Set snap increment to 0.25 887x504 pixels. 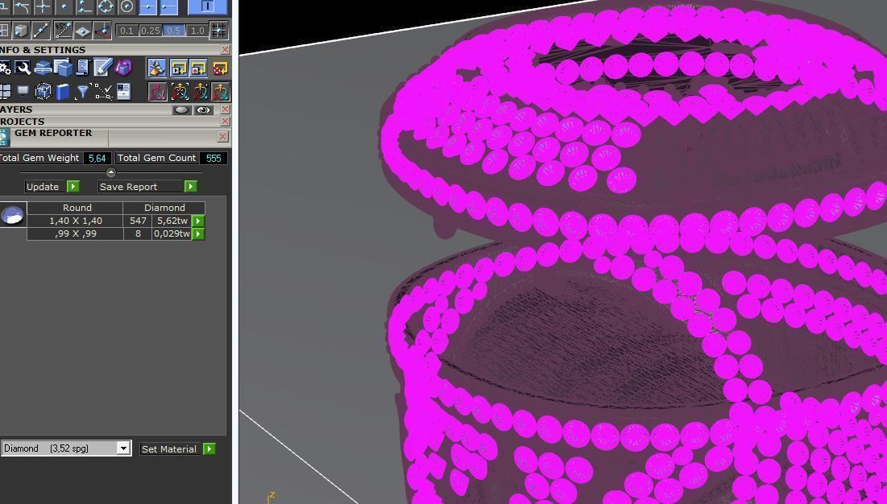click(150, 31)
